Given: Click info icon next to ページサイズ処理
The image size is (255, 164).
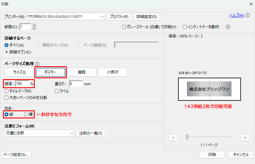Looking at the screenshot, I should click(x=37, y=64).
